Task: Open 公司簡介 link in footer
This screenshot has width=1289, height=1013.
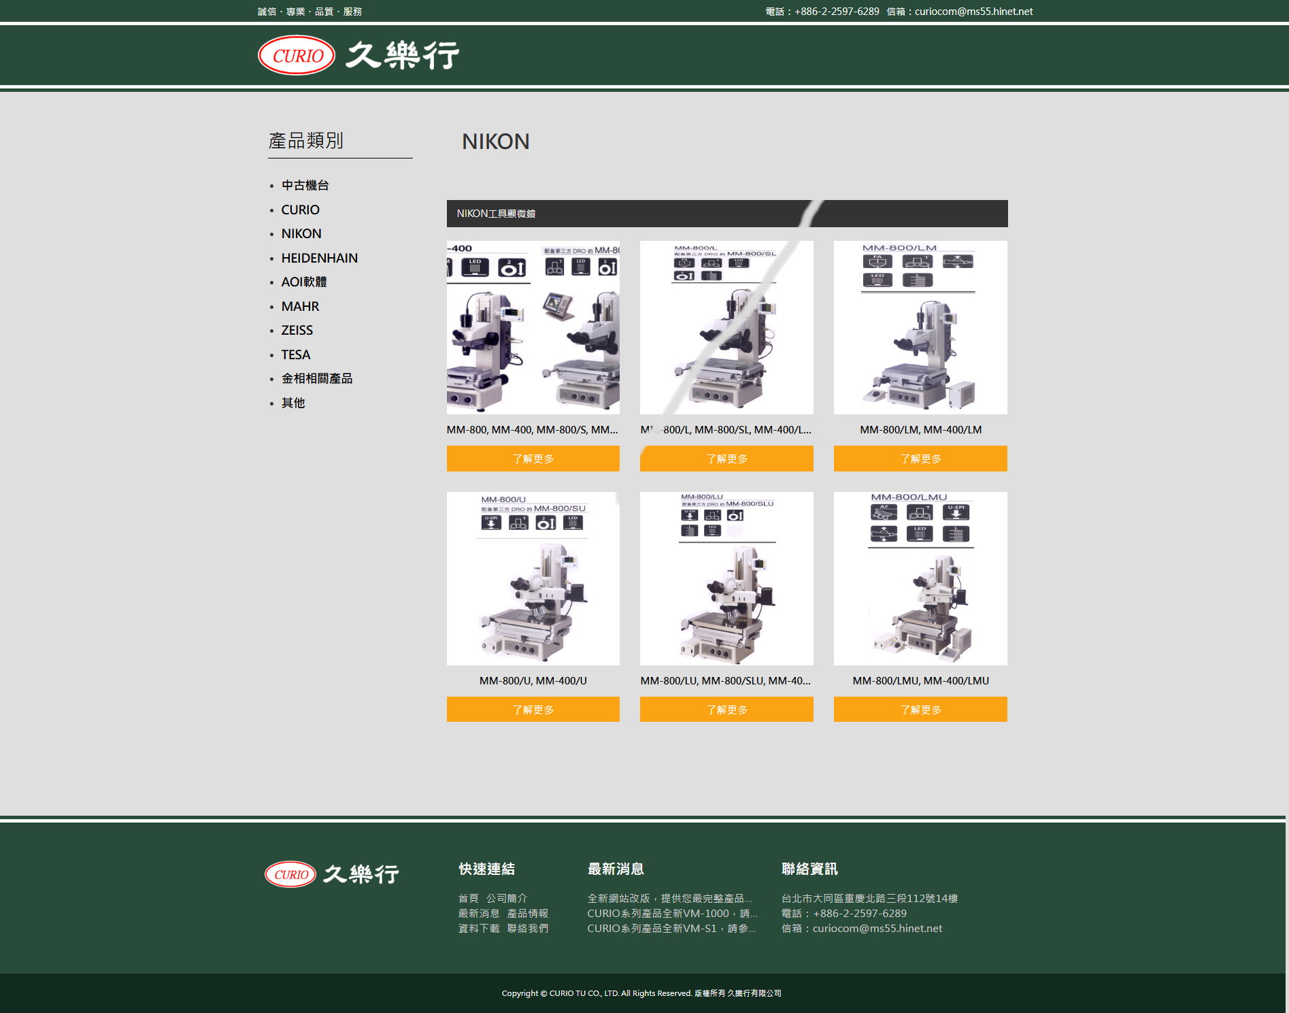Action: pos(506,898)
